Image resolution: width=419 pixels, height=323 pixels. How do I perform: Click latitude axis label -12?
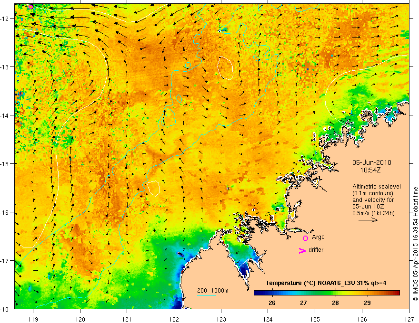(x=6, y=19)
